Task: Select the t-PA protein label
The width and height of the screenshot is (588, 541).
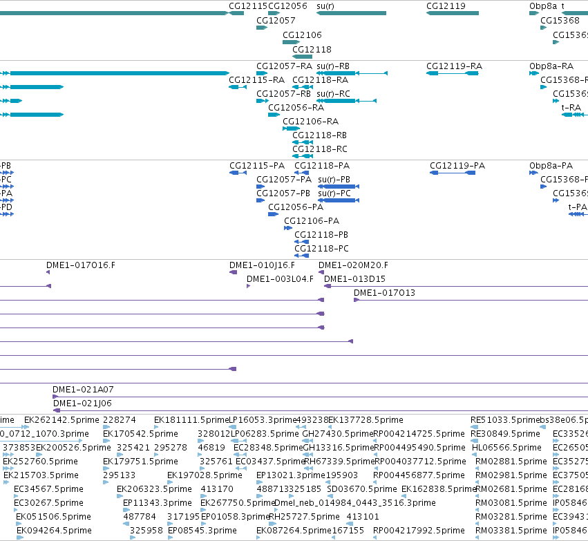Action: [x=578, y=207]
